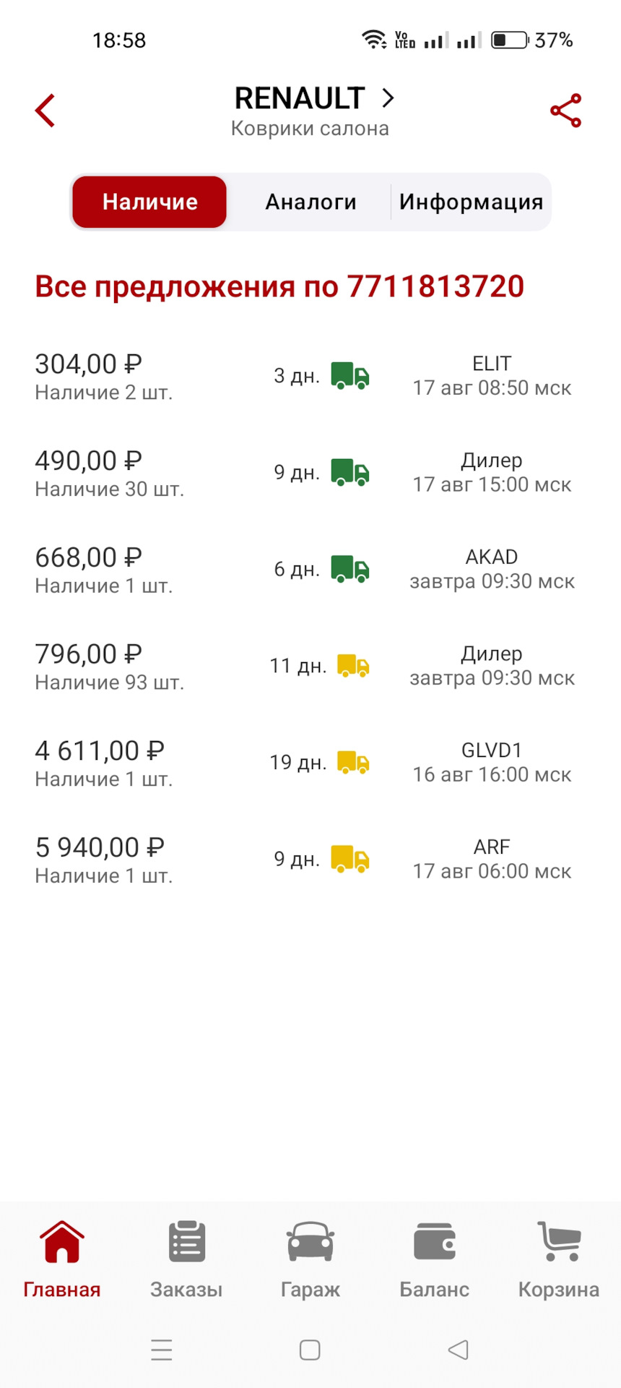Tap the red back arrow
The image size is (621, 1388).
[x=45, y=111]
